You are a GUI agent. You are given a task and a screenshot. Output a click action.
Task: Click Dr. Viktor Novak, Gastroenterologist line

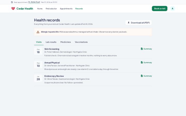[x=67, y=79]
